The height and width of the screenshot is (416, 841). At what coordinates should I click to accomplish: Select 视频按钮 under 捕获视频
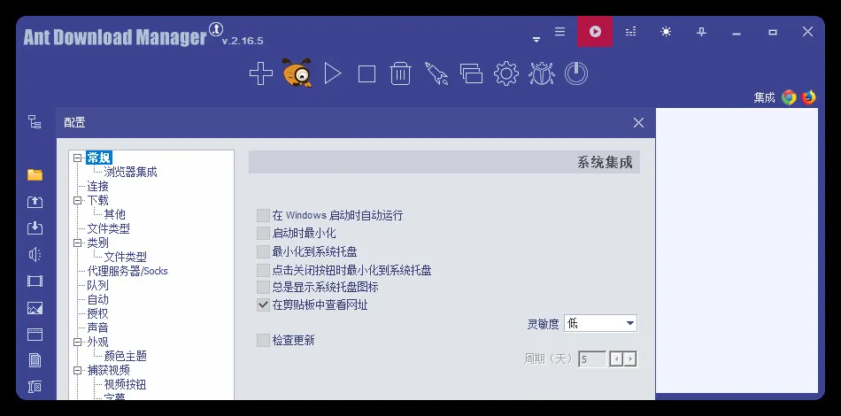tap(125, 384)
